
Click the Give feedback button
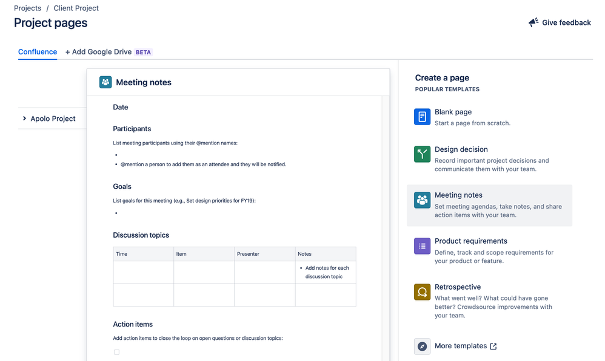pyautogui.click(x=558, y=22)
